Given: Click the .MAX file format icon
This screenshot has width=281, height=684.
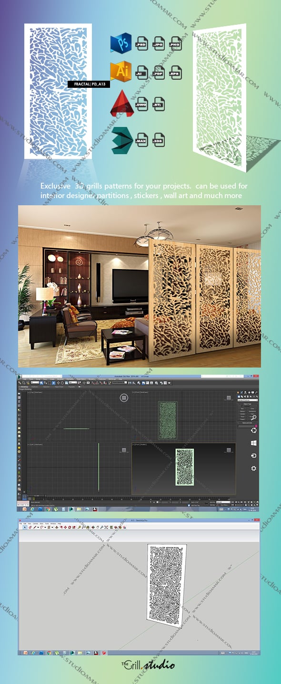Looking at the screenshot, I should point(141,140).
